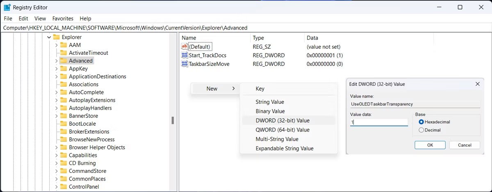Viewport: 492px width, 192px height.
Task: Select the Decimal base radio button
Action: pos(421,130)
